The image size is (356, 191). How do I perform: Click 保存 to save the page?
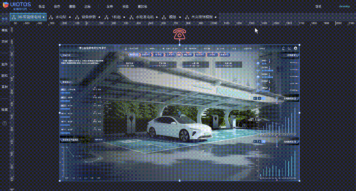point(57,6)
